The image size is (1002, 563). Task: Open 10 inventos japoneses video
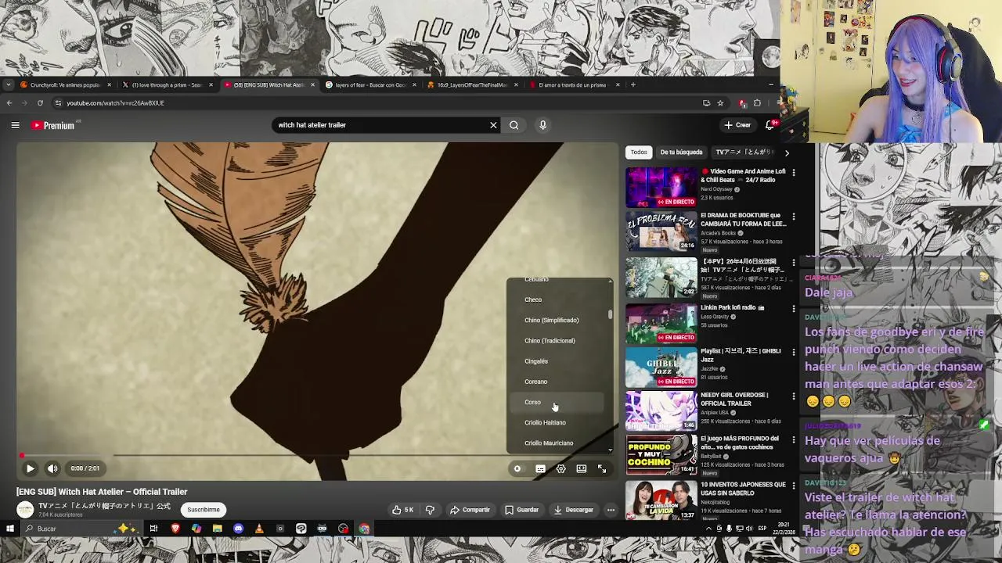tap(661, 500)
